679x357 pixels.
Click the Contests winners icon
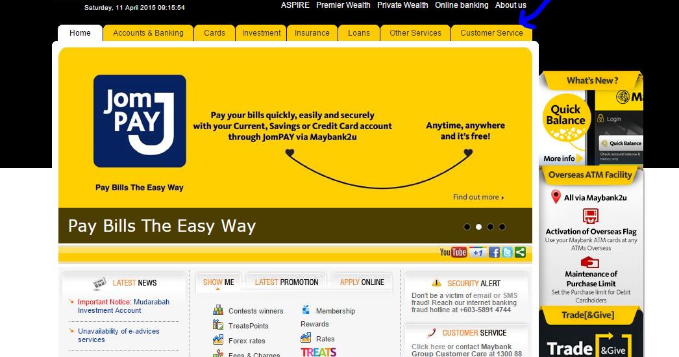(218, 310)
